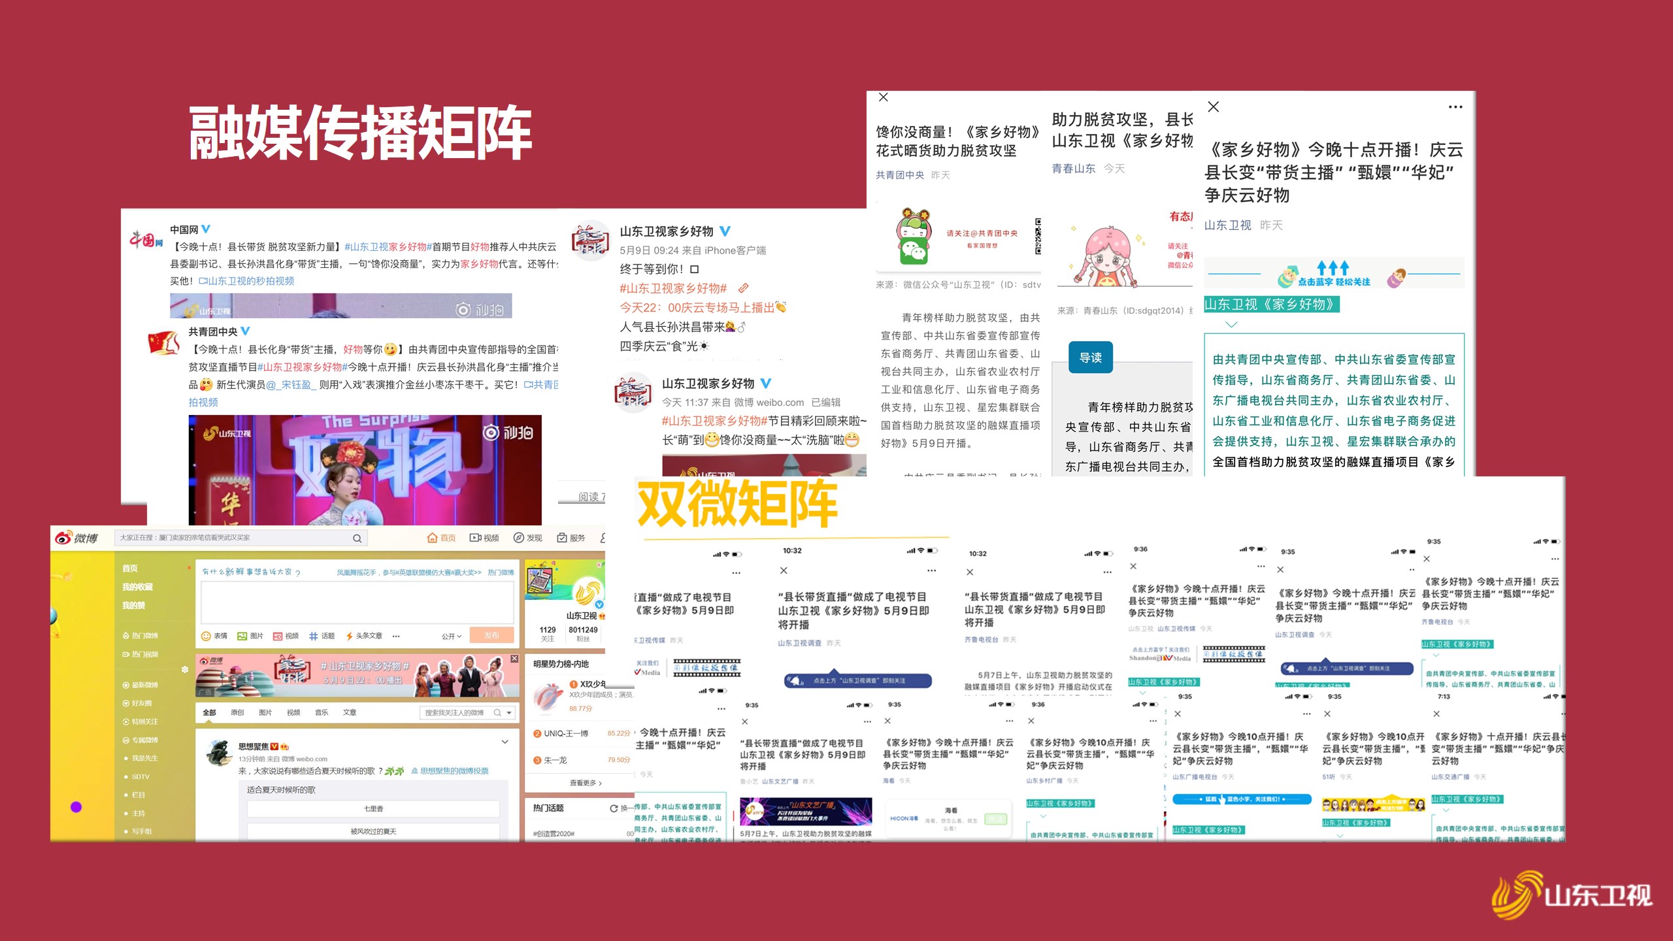Close the 山东卫视家乡好物 ad banner
1673x941 pixels.
click(x=514, y=659)
